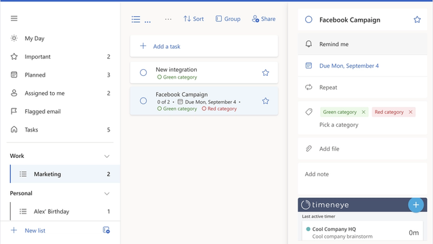Click the Marketing list icon

click(23, 174)
